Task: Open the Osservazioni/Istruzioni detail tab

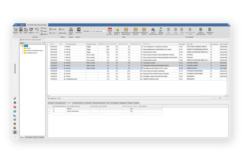Action: [x=99, y=103]
